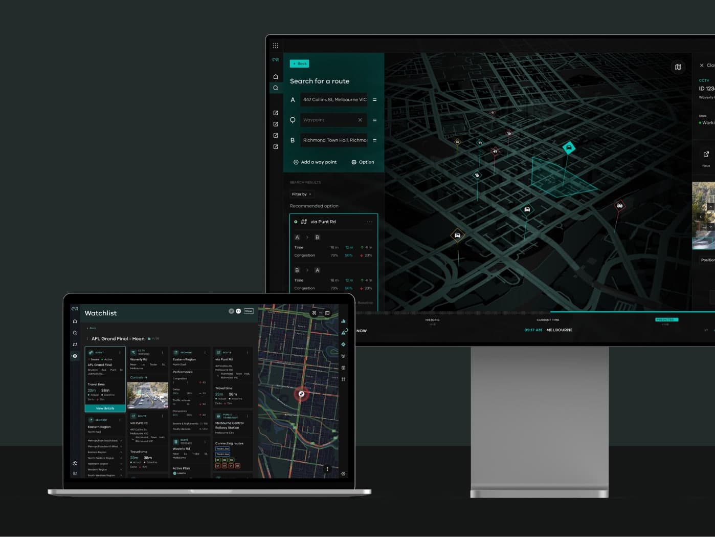Viewport: 715px width, 537px height.
Task: Click the traffic layer toggle on laptop map
Action: (314, 313)
